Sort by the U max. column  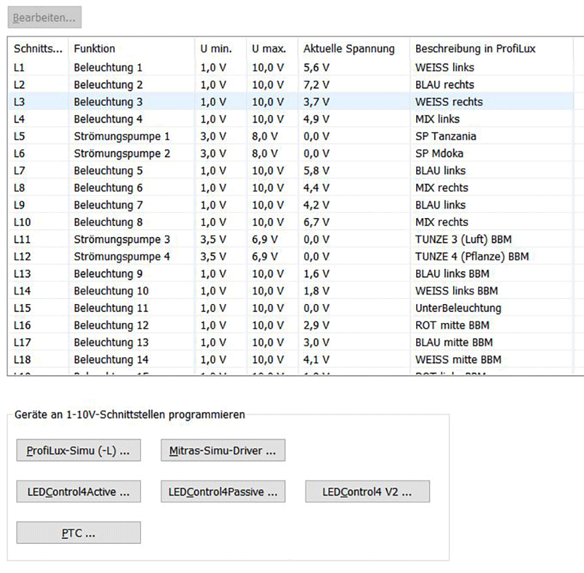(269, 49)
